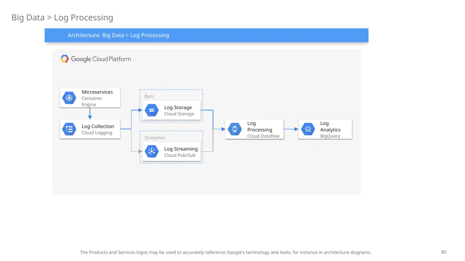Click the Streaming group label
The width and height of the screenshot is (465, 261).
point(154,138)
